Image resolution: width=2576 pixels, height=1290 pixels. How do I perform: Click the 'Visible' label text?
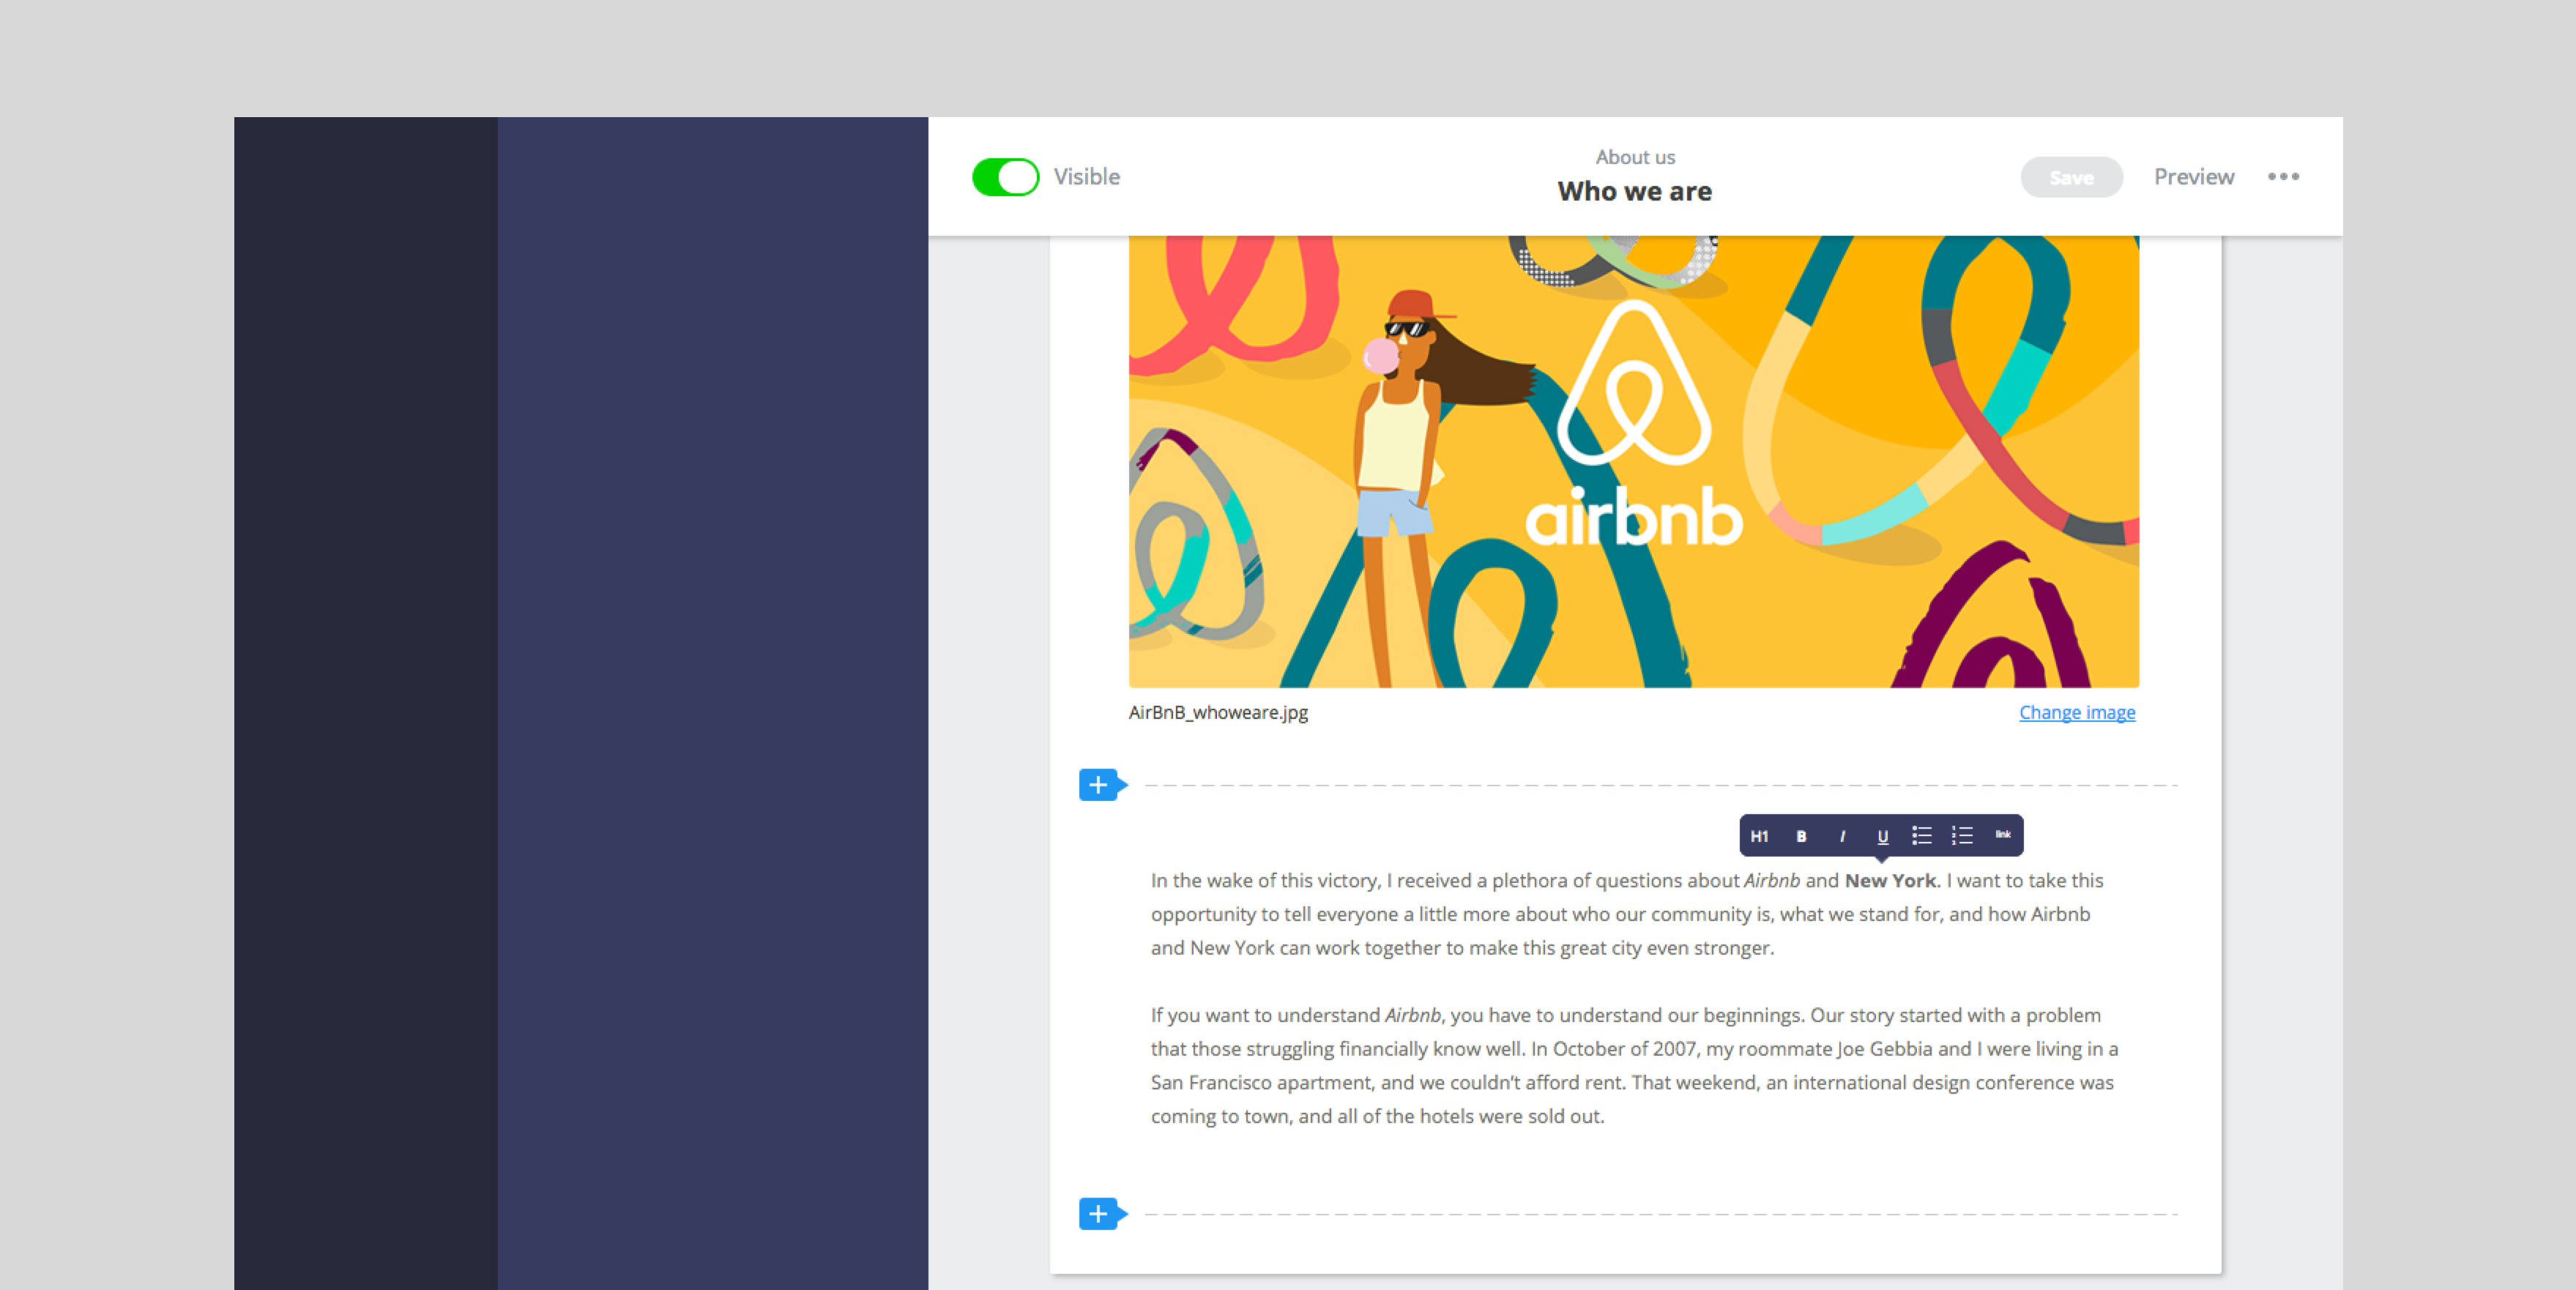[1087, 177]
